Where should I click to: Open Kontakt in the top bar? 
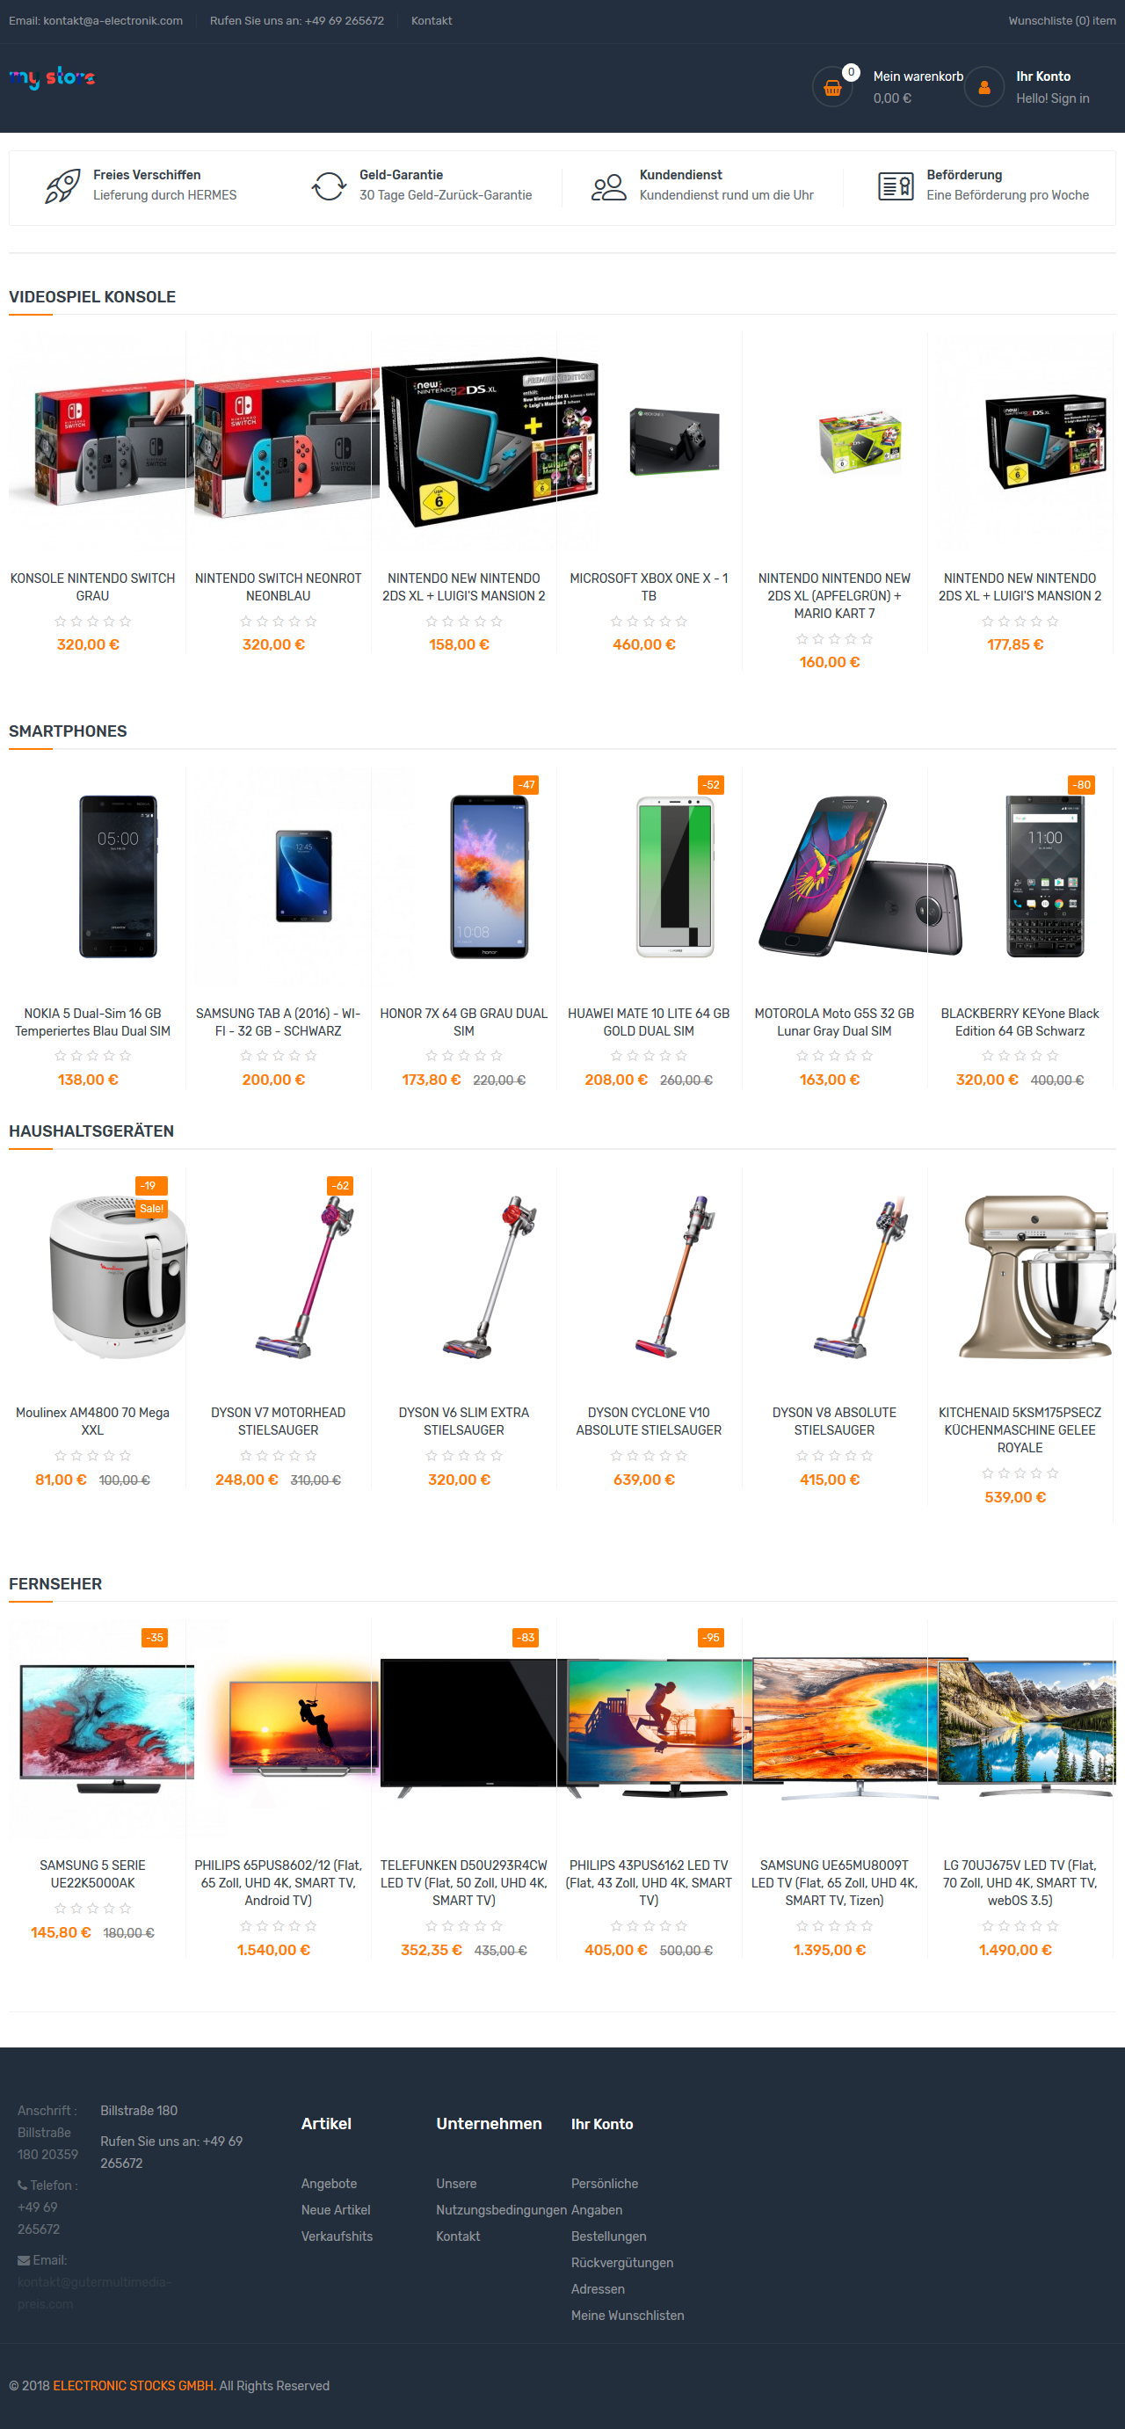click(x=431, y=21)
